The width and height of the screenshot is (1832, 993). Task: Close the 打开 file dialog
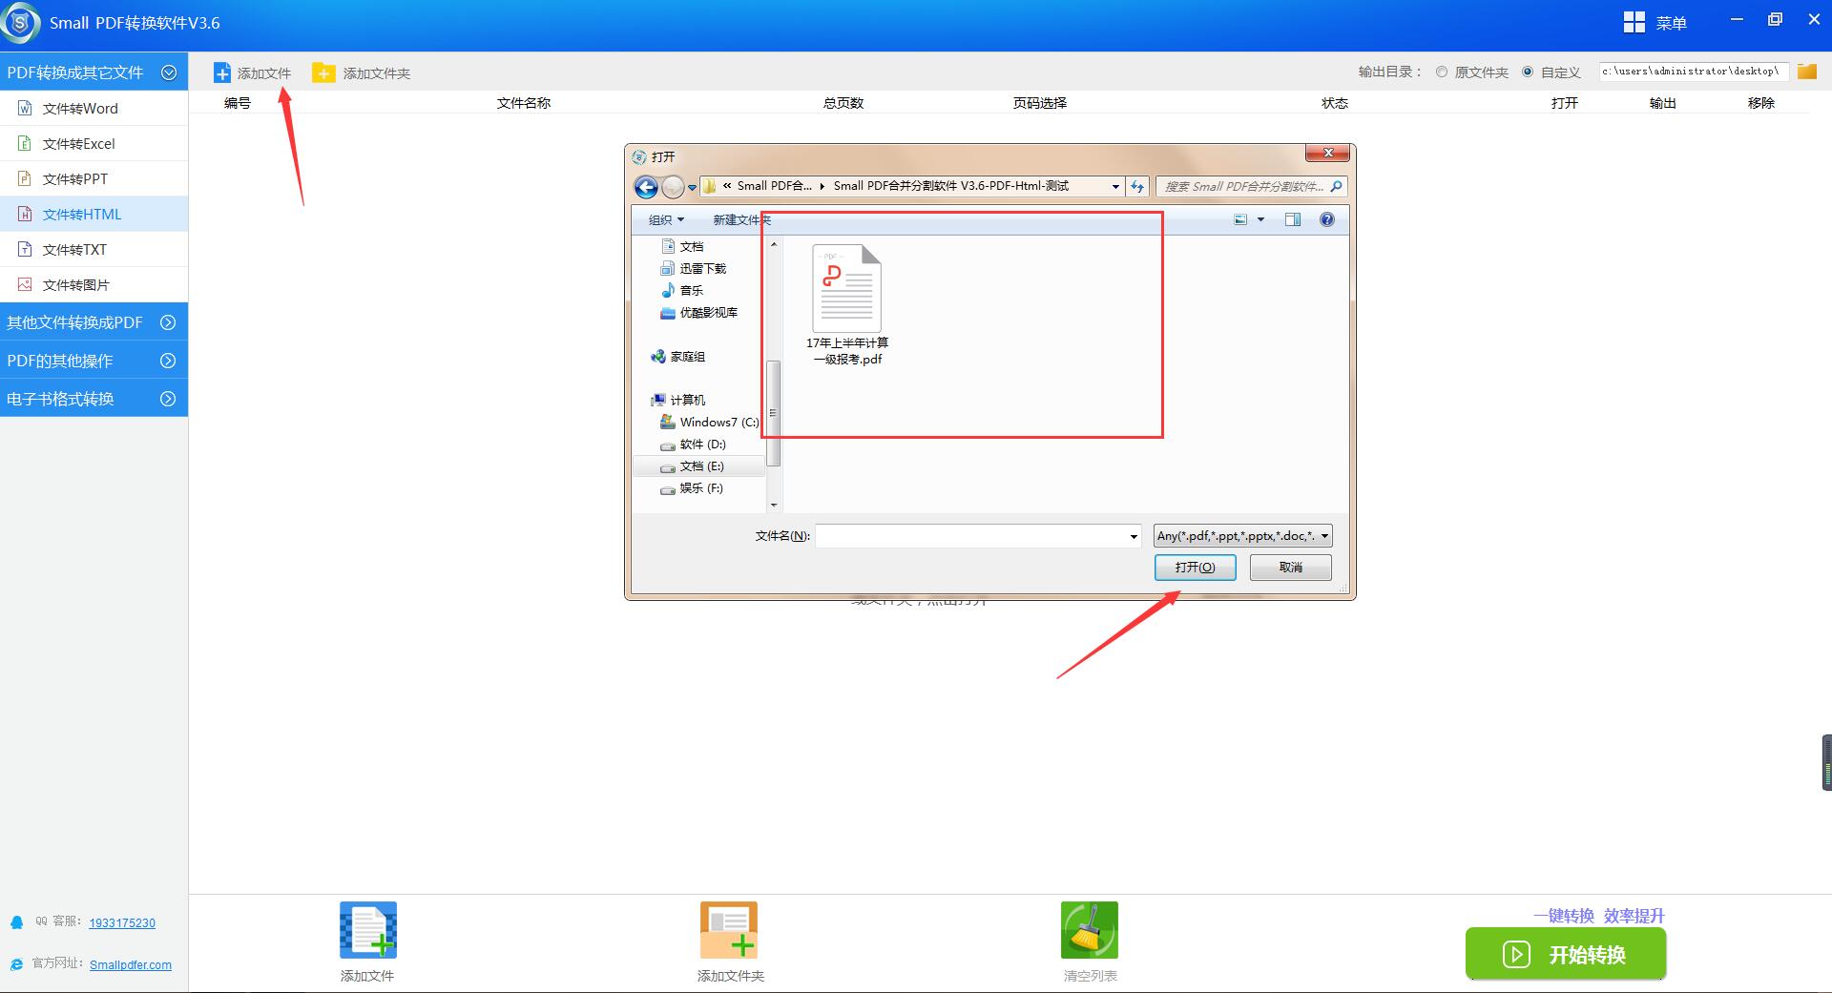pyautogui.click(x=1327, y=153)
